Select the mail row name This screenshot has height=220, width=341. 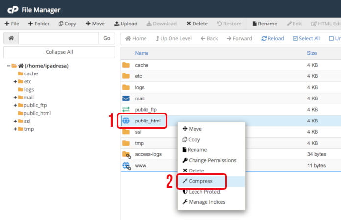(x=140, y=98)
